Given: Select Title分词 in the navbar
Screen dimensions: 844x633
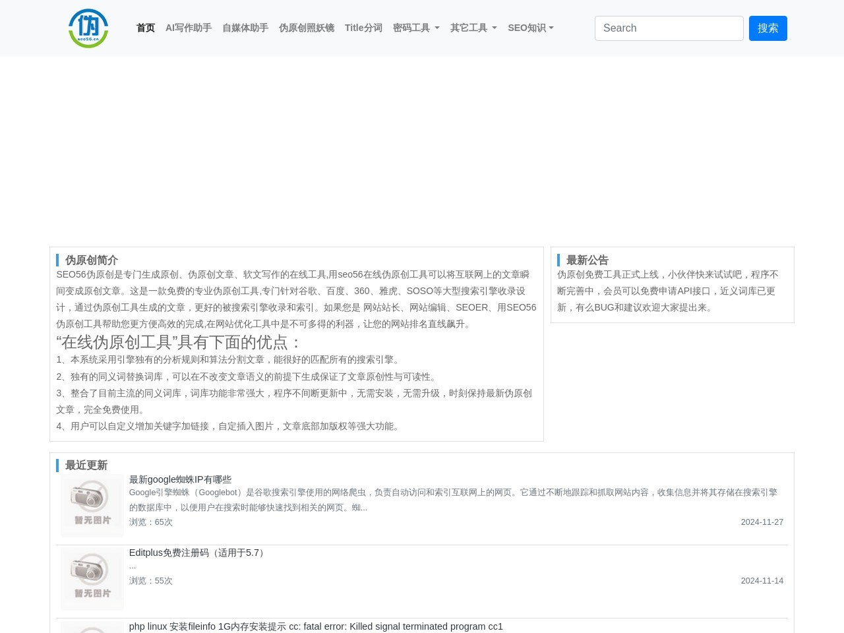Looking at the screenshot, I should click(363, 28).
